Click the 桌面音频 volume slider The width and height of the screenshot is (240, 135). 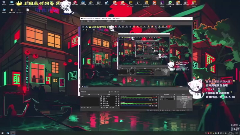(x=136, y=106)
